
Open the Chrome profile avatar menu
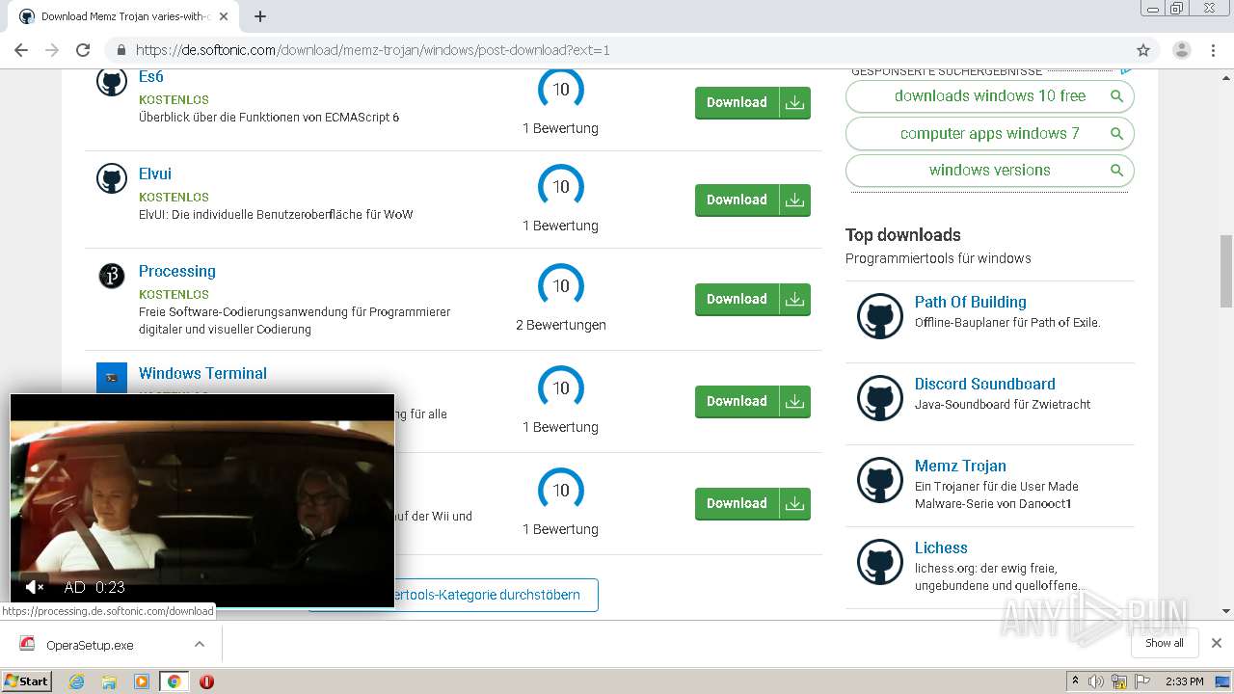coord(1181,50)
